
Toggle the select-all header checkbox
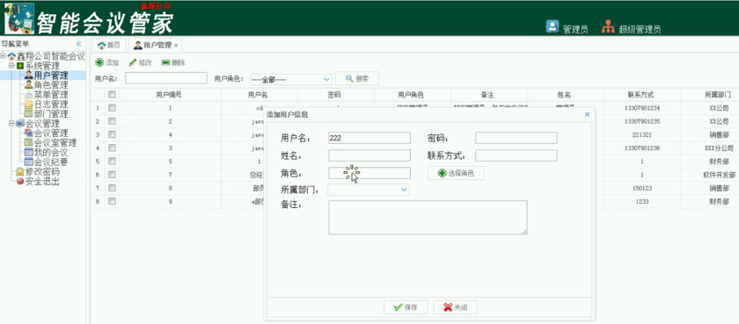tap(112, 95)
